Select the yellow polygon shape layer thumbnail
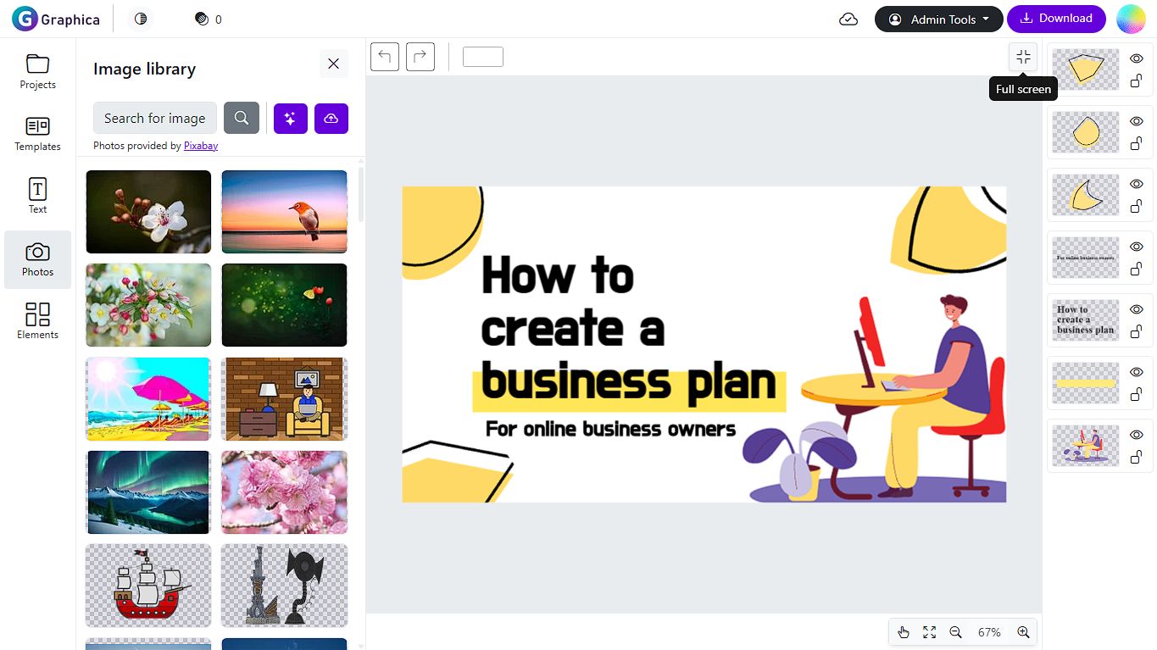1157x650 pixels. click(1086, 69)
